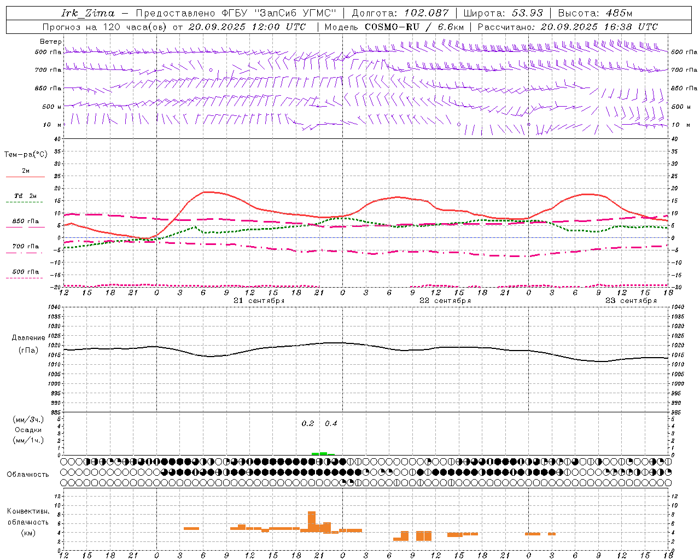Viewport: 700px width, 560px height.
Task: Click the '22 сентября' date label
Action: (445, 301)
